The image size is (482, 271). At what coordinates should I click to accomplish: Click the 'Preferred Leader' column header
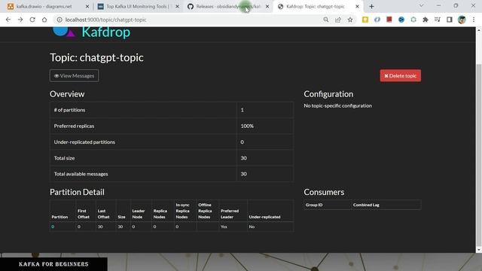pyautogui.click(x=230, y=214)
